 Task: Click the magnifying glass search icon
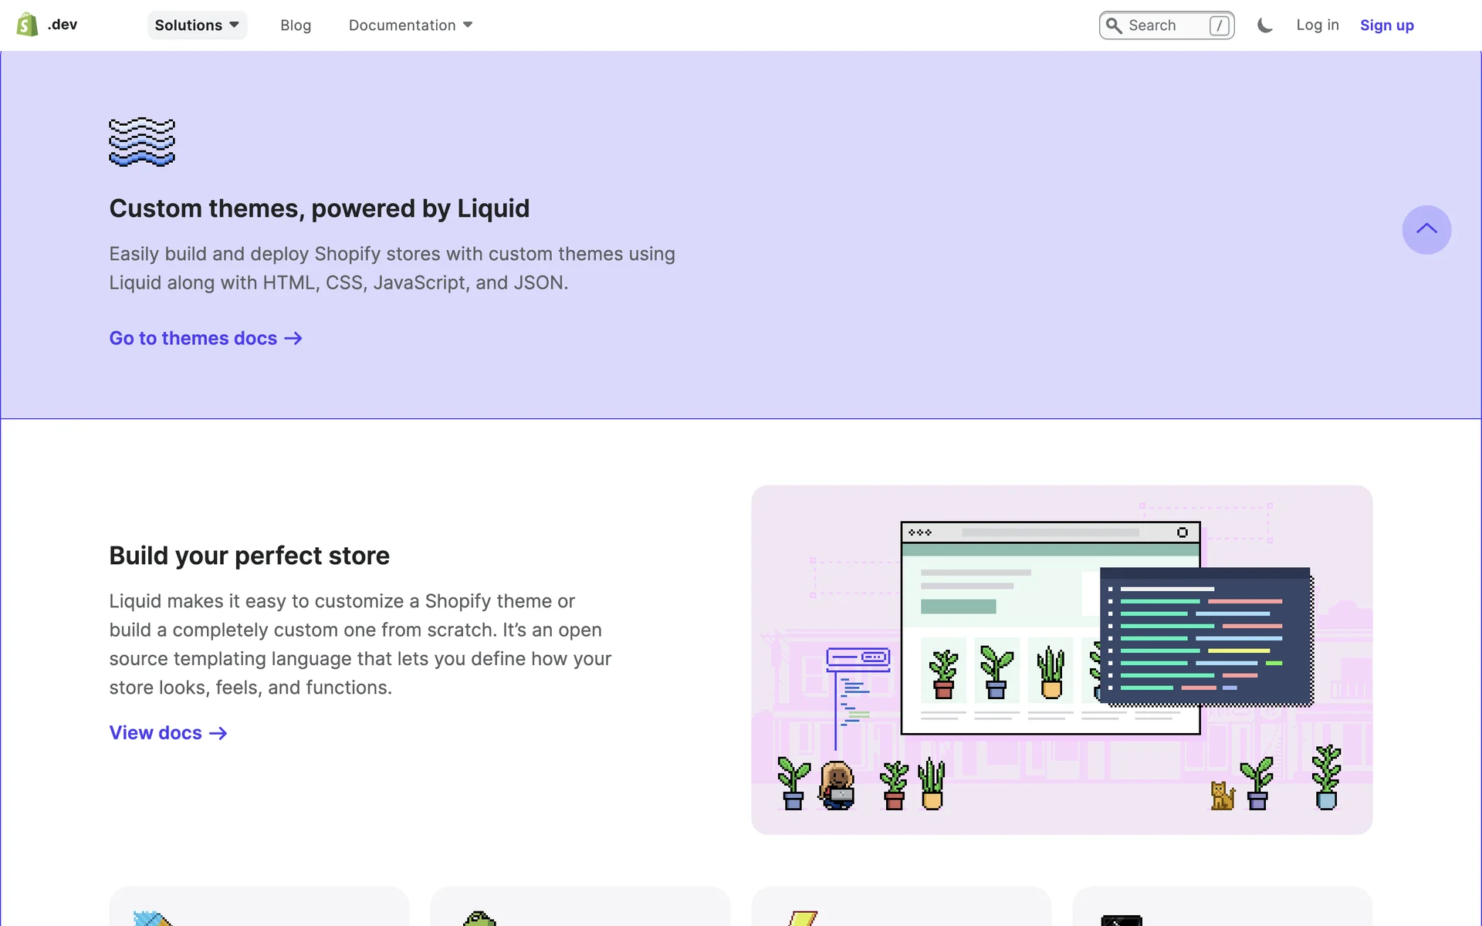click(x=1114, y=25)
